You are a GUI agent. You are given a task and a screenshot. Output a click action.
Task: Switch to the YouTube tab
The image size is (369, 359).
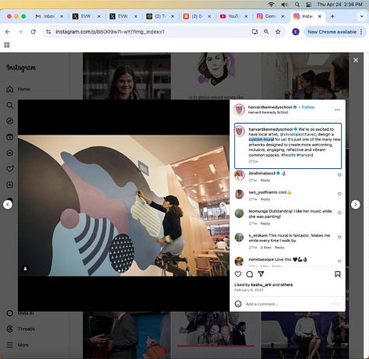(x=234, y=16)
